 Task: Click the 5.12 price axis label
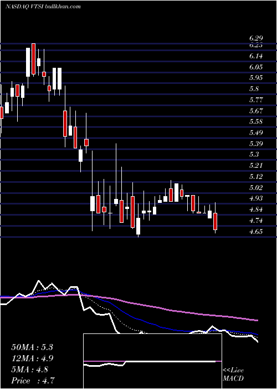click(256, 177)
